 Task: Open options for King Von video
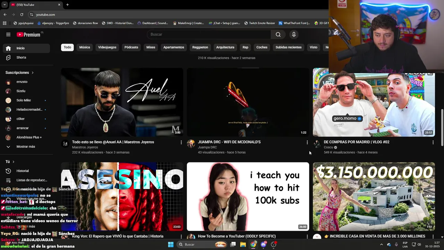coord(181,236)
